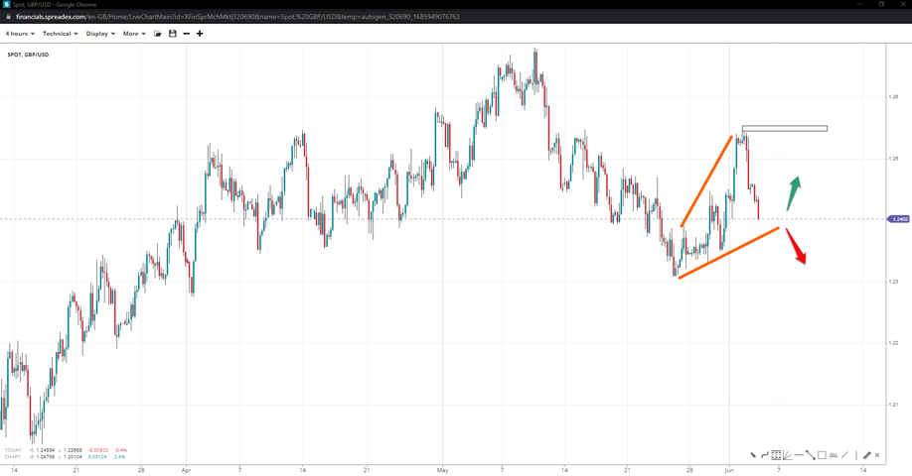Delete drawings with the X icon
Viewport: 912px width, 476px height.
tap(877, 455)
